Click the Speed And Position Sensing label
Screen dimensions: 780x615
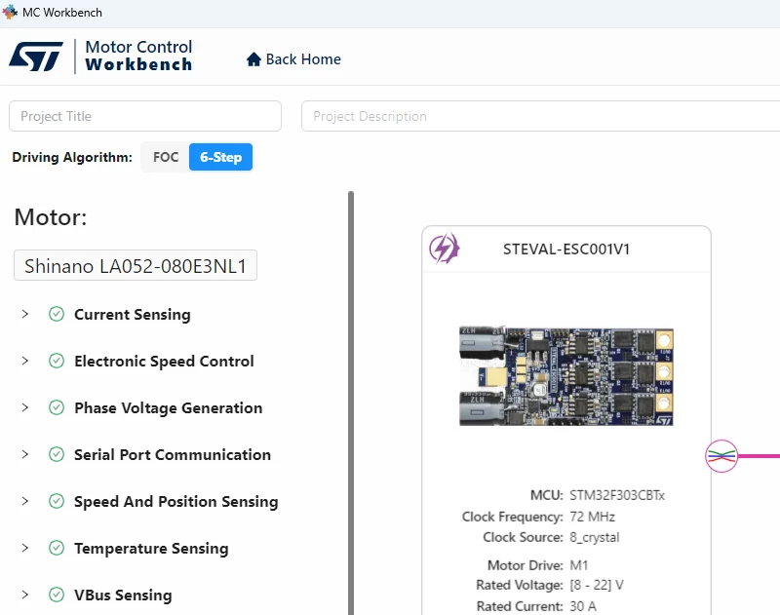point(176,501)
